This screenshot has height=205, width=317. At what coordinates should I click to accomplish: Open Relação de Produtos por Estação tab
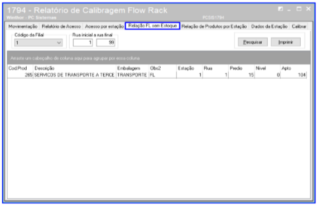[214, 26]
